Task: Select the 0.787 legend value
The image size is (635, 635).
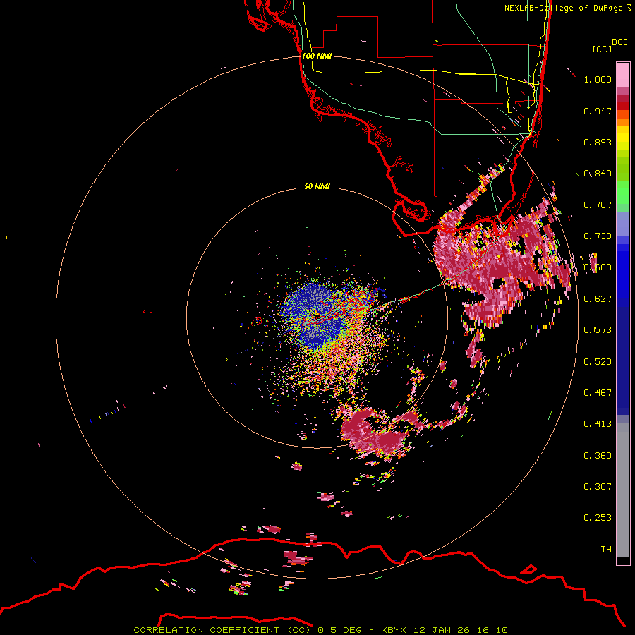Action: [x=598, y=205]
